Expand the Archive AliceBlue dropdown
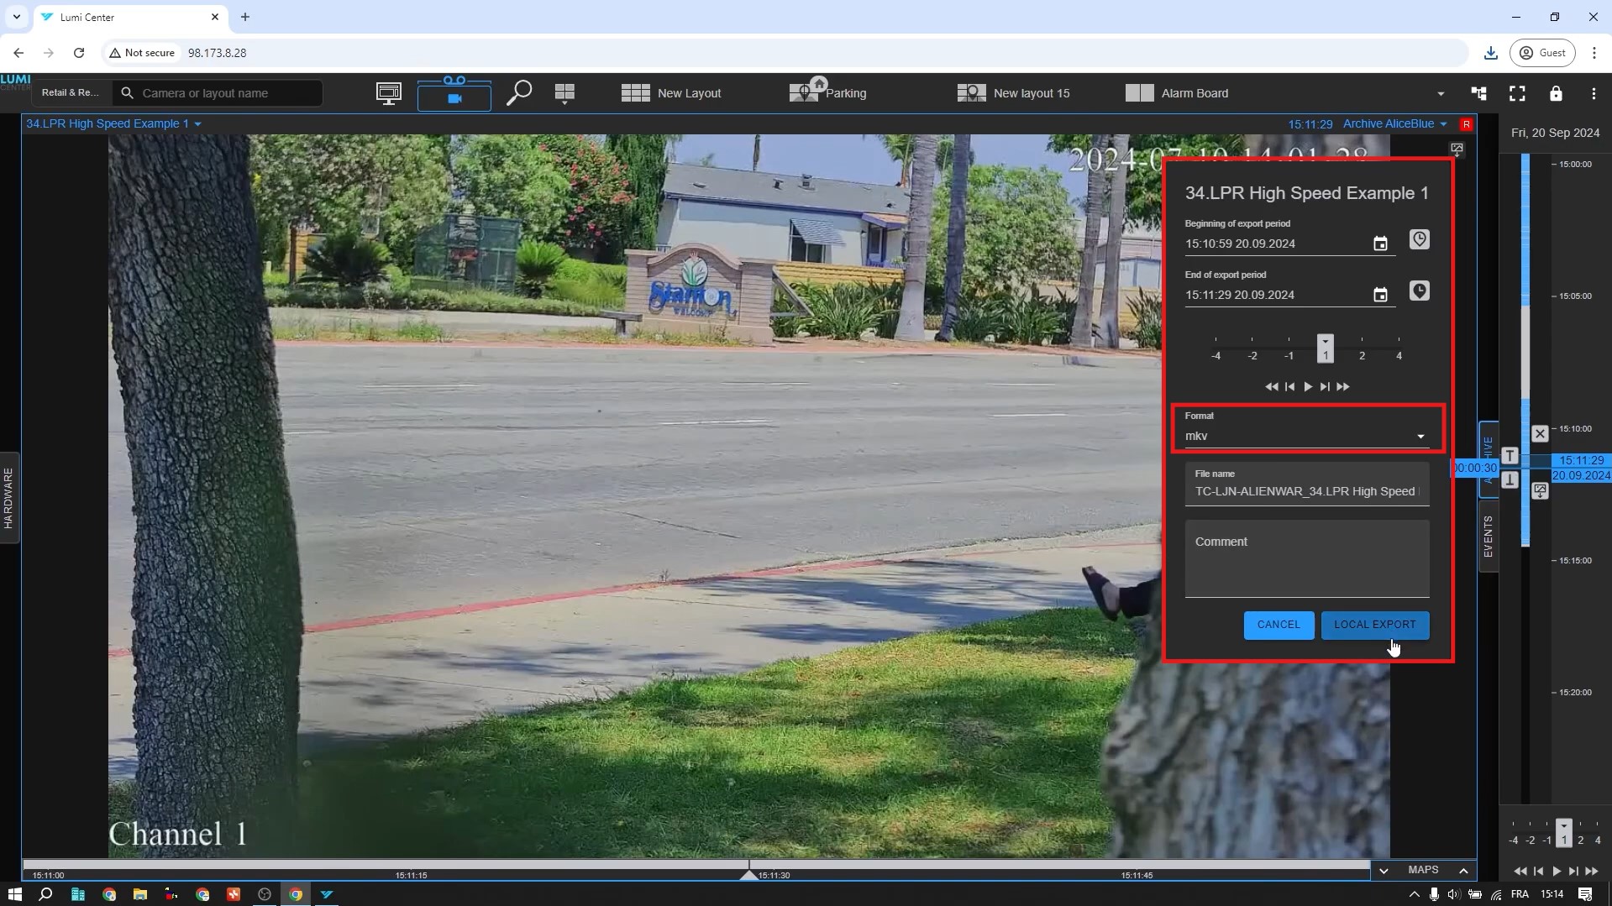The height and width of the screenshot is (906, 1612). pos(1394,124)
